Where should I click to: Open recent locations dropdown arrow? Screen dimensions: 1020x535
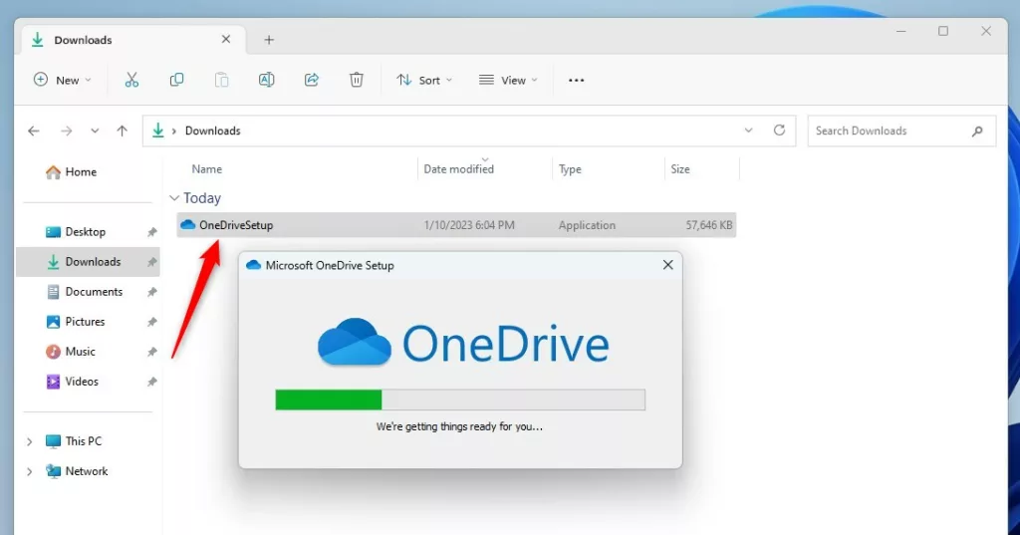click(95, 131)
